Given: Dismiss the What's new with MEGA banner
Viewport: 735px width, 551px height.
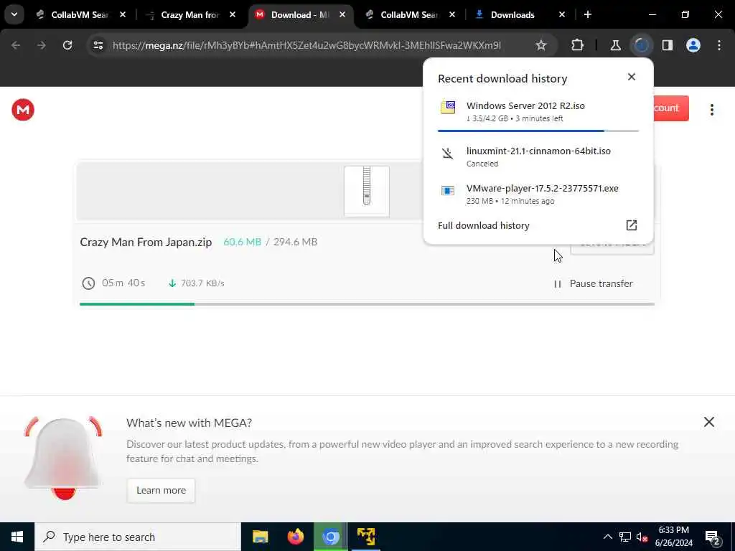Looking at the screenshot, I should [708, 422].
